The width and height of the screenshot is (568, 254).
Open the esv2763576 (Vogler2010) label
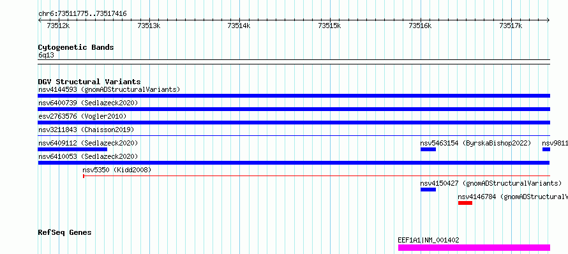[82, 116]
